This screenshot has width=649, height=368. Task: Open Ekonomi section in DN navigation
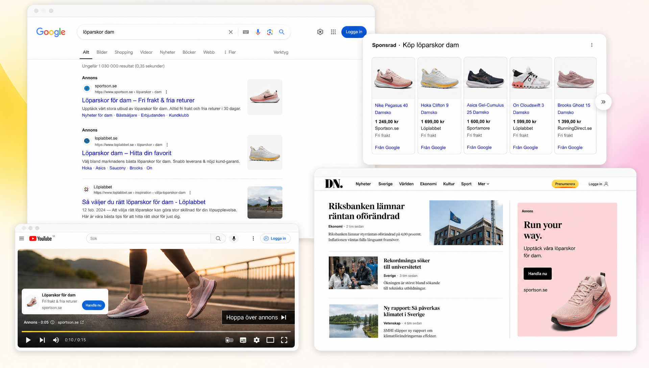[x=428, y=184]
